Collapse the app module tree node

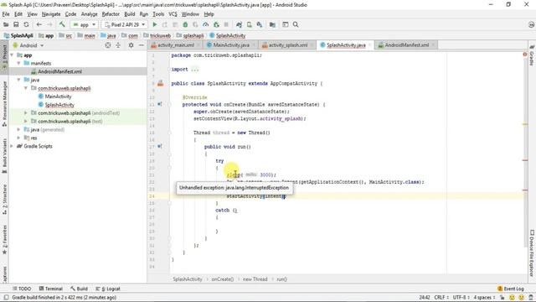12,55
